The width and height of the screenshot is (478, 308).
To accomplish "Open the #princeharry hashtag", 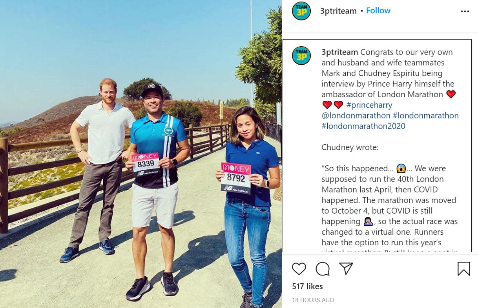I will (x=369, y=105).
